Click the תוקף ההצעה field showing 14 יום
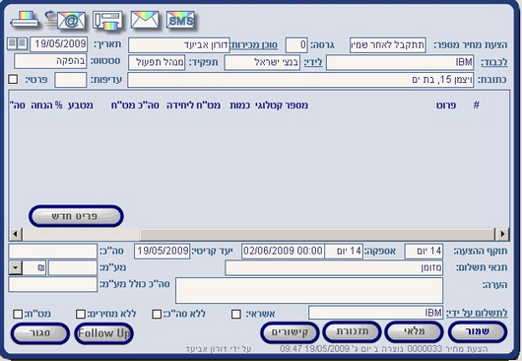522x361 pixels. point(424,251)
